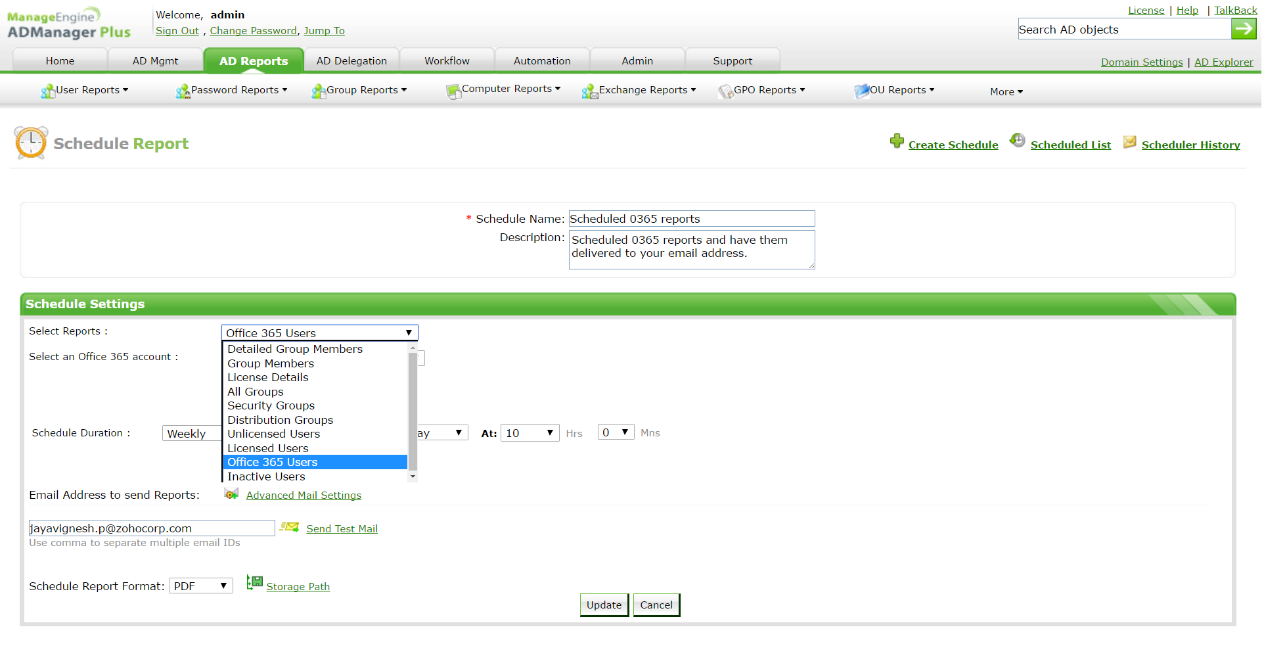
Task: Click the Advanced Mail Settings icon
Action: 231,494
